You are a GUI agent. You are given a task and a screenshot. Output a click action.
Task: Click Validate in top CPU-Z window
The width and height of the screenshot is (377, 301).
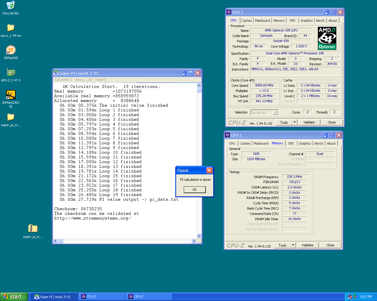pos(309,122)
